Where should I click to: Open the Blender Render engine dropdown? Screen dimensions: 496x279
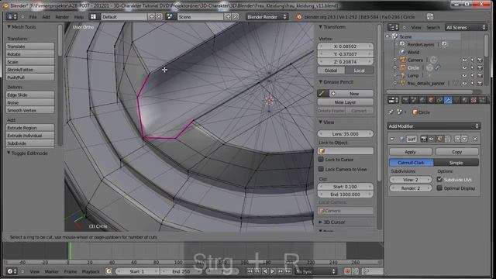(x=267, y=17)
